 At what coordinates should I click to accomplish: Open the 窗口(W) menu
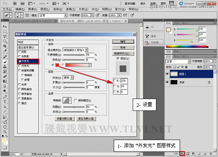point(120,9)
